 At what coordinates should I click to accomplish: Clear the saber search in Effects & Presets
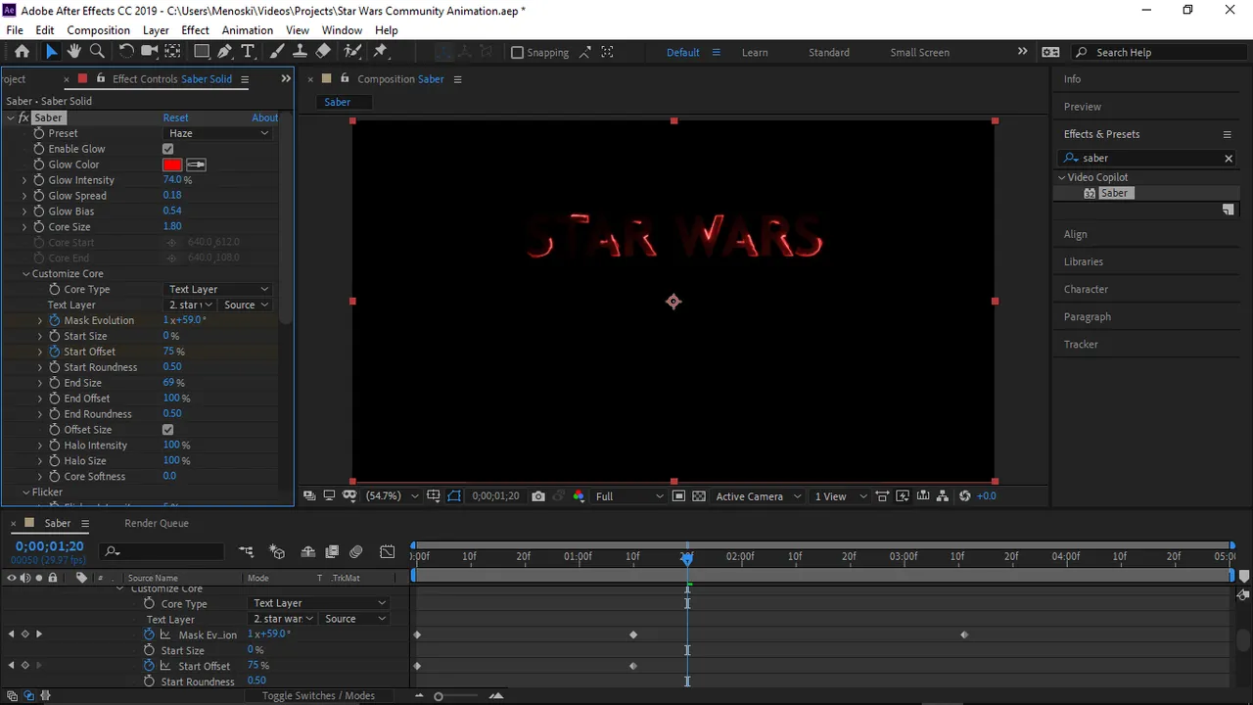(x=1229, y=159)
